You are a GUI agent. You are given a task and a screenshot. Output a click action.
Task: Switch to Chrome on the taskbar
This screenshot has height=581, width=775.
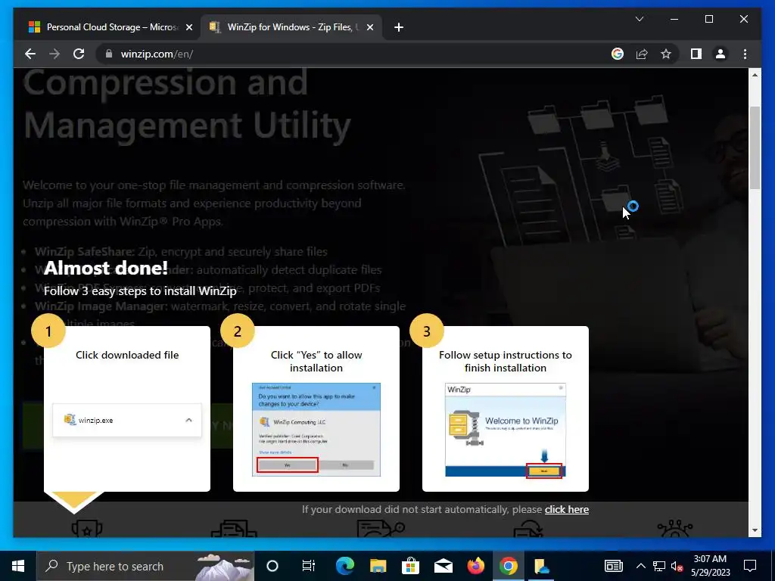(x=509, y=566)
